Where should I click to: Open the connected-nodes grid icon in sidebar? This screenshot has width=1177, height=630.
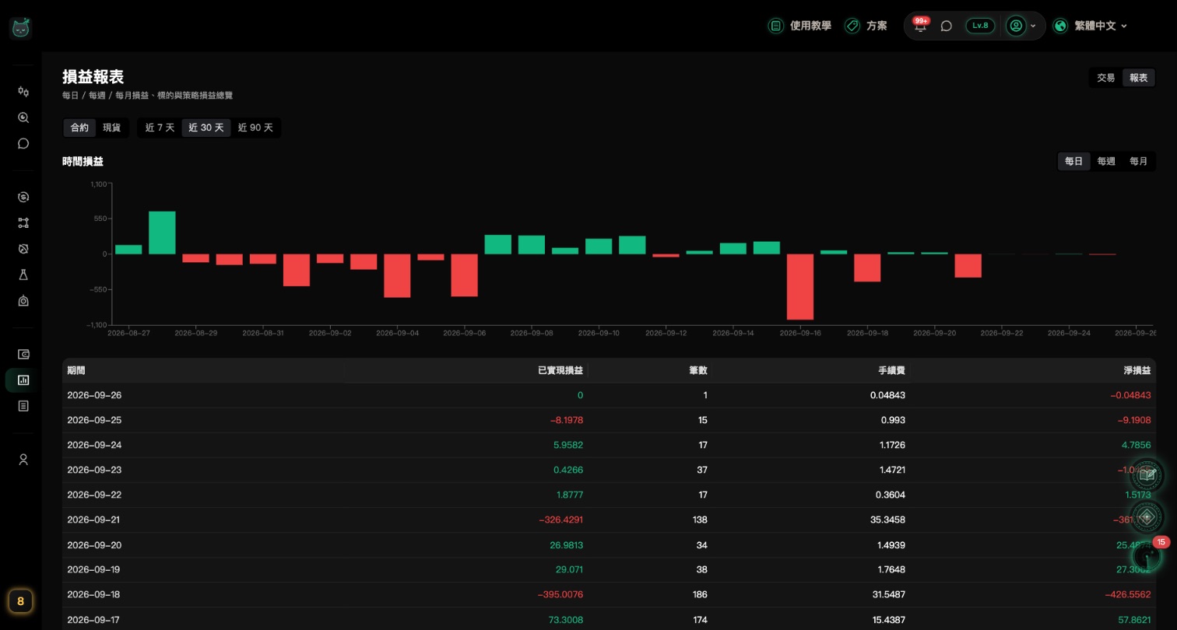[23, 223]
